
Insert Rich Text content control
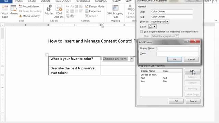tap(67, 6)
